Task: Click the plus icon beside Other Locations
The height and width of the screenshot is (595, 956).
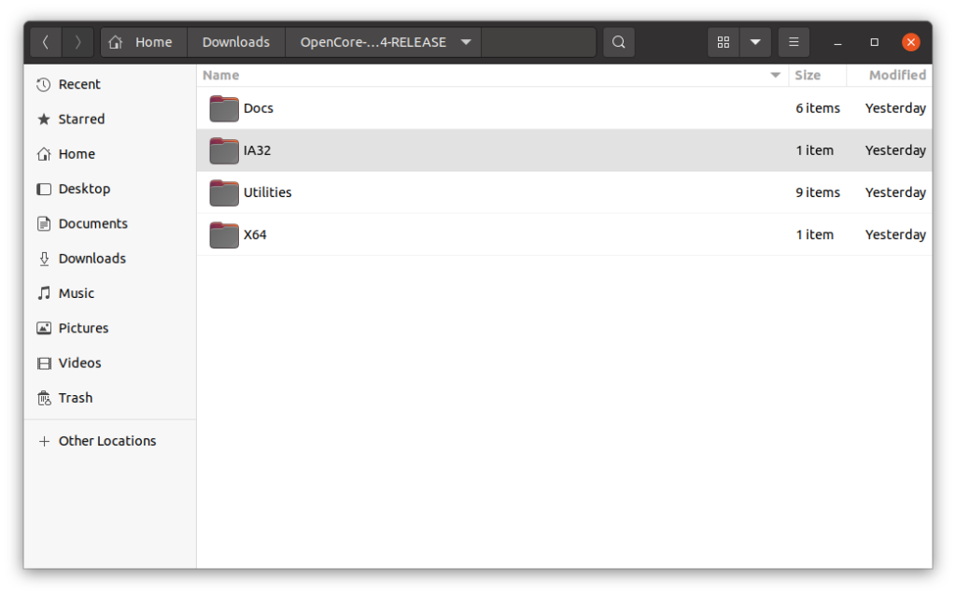Action: coord(44,441)
